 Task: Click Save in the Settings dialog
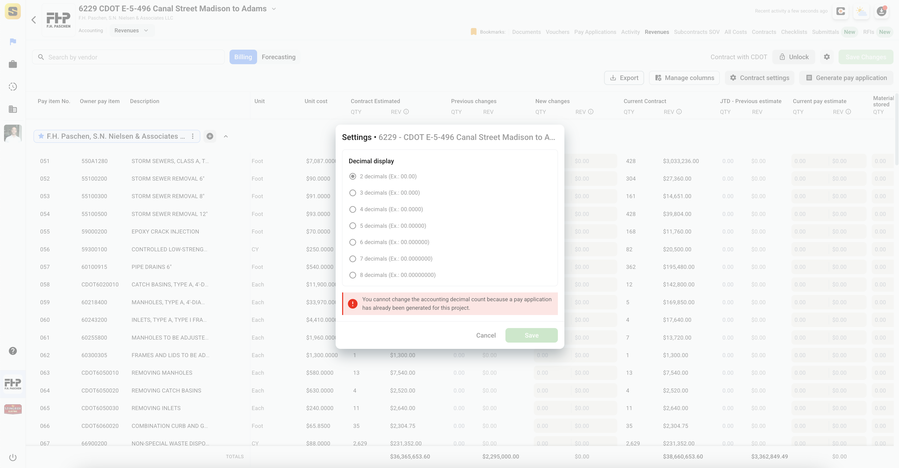click(532, 335)
